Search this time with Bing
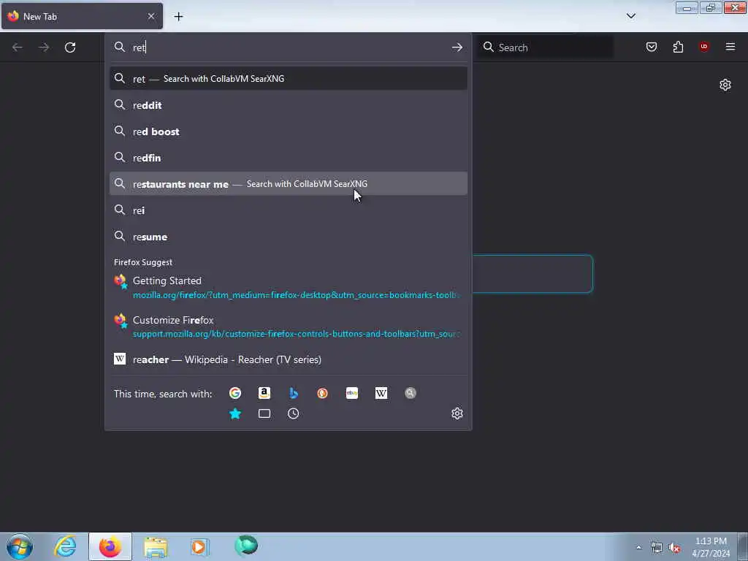The image size is (748, 561). pos(294,393)
